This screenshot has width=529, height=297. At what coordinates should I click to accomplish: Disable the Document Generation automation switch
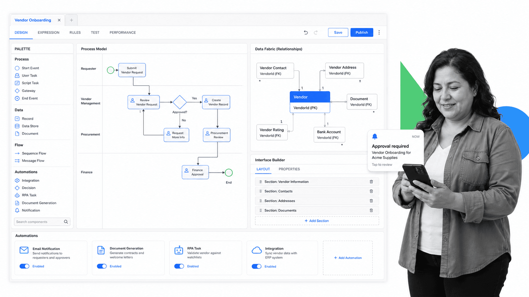click(102, 266)
